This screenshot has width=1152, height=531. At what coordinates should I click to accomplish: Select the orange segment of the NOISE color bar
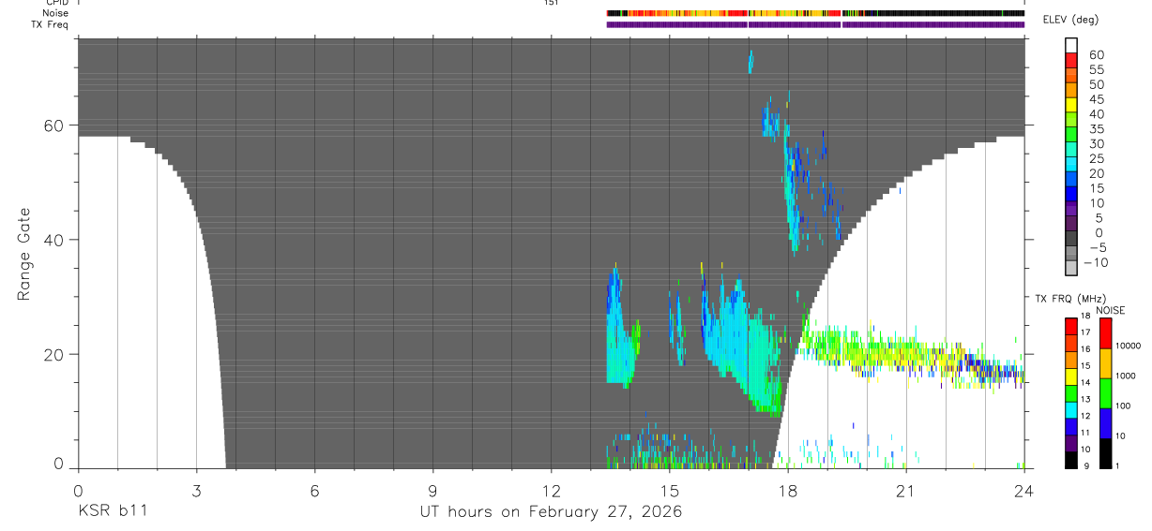coord(1104,362)
